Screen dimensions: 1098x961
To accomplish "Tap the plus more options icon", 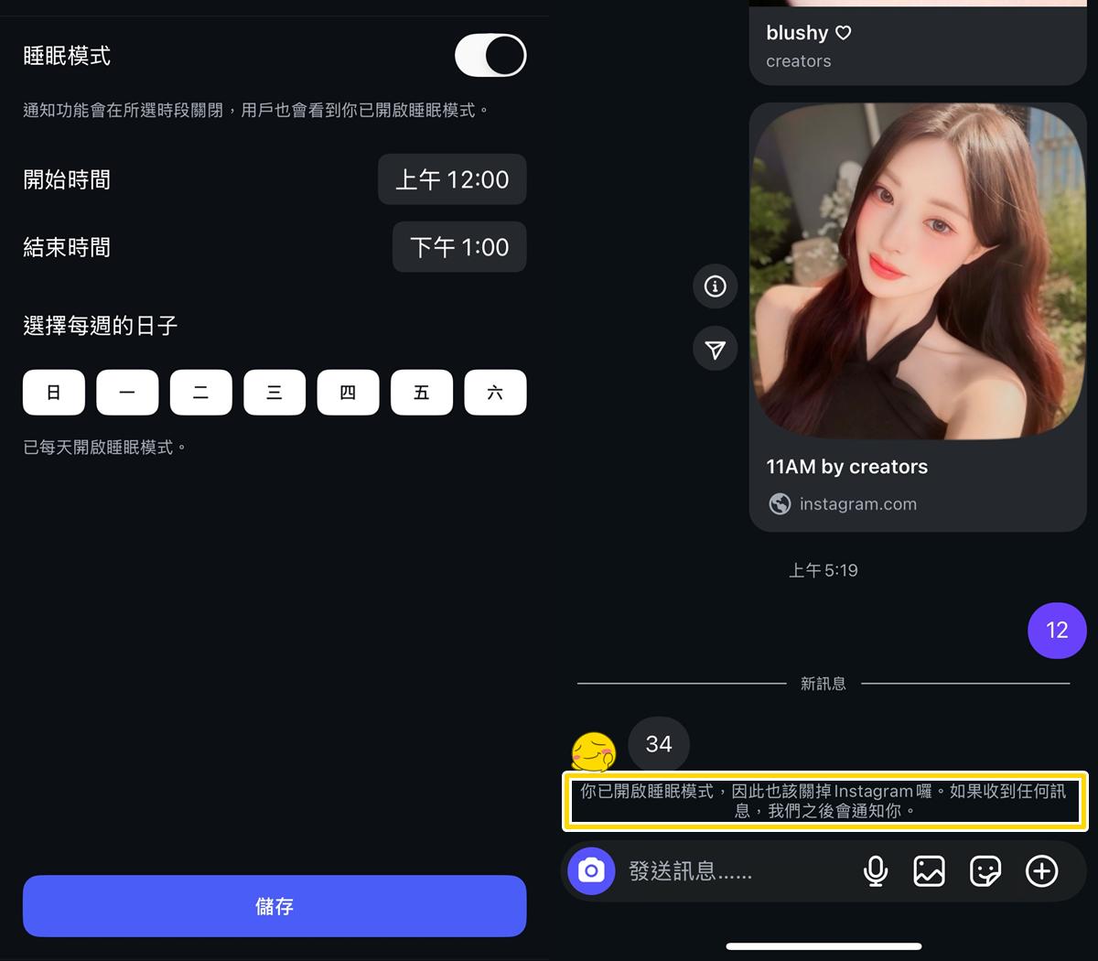I will (x=1041, y=871).
